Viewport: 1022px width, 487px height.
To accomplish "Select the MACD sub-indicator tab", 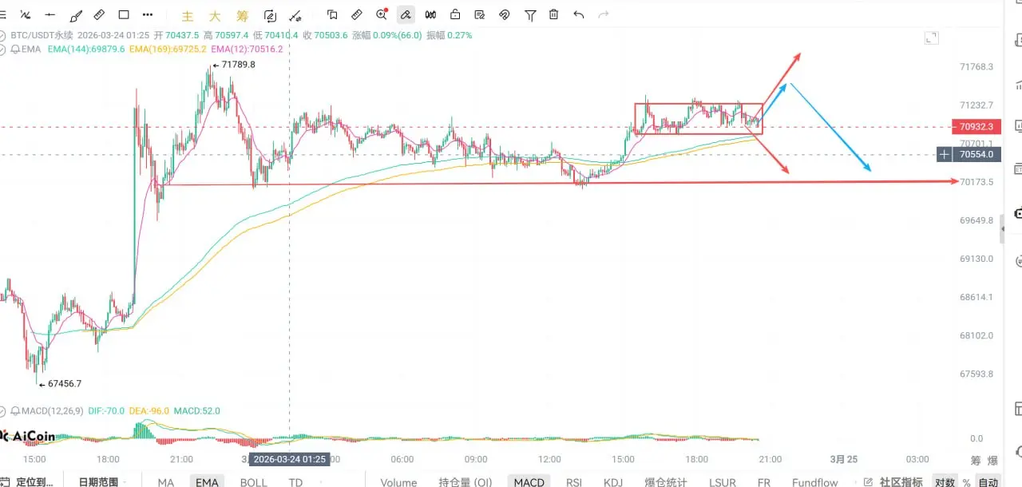I will [529, 482].
